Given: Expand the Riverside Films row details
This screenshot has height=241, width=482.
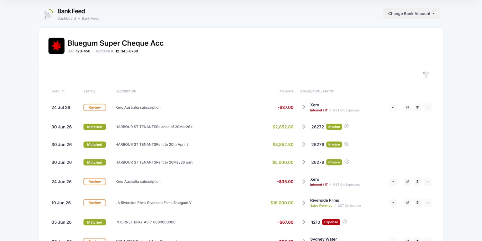Looking at the screenshot, I should (x=427, y=203).
